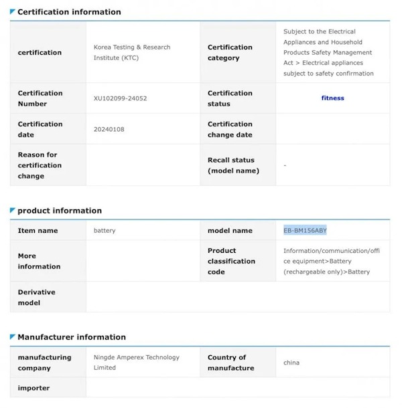
Task: Click the Manufacturer information heading
Action: pos(72,337)
